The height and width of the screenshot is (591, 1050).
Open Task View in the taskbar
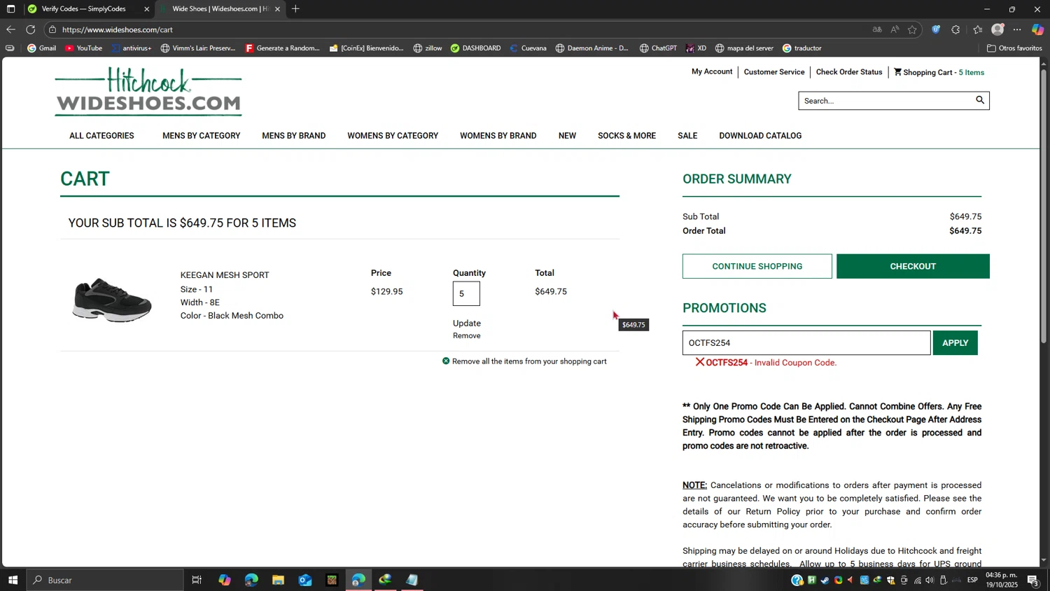coord(197,580)
